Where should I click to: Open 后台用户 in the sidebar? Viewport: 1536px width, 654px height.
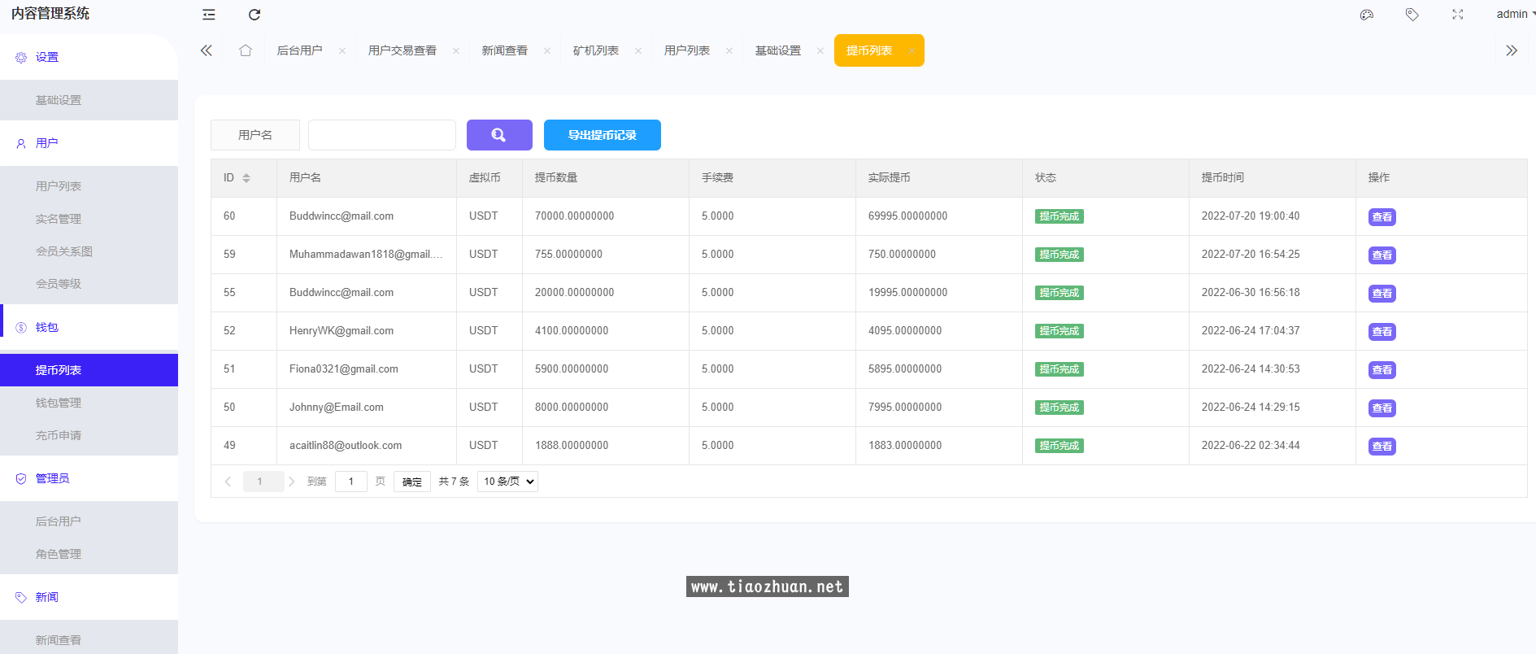(89, 521)
